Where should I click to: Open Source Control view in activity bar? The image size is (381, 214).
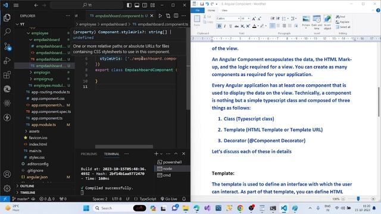[x=7, y=46]
